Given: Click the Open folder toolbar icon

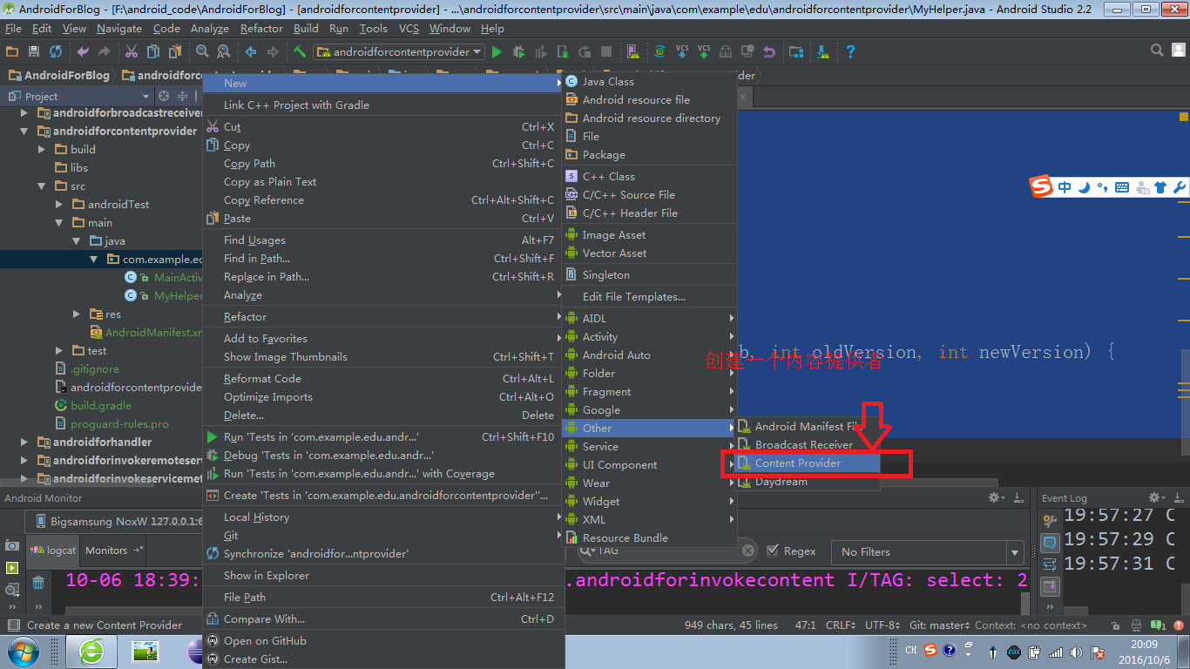Looking at the screenshot, I should 12,52.
